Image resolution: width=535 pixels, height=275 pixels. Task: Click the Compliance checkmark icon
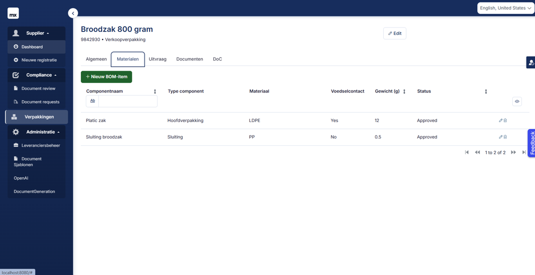pos(16,75)
